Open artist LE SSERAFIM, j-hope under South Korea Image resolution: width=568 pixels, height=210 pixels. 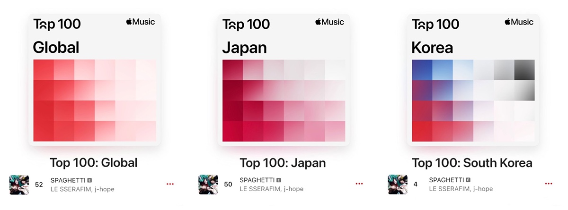[x=461, y=189]
